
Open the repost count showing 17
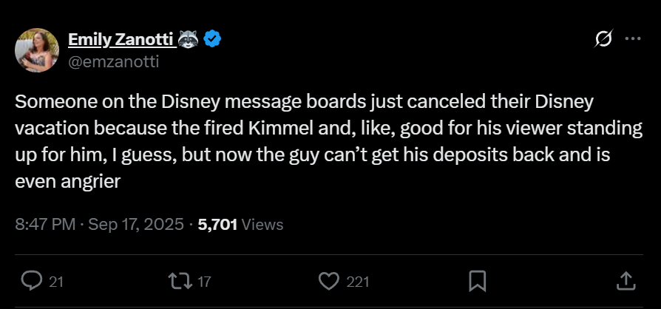pos(203,282)
